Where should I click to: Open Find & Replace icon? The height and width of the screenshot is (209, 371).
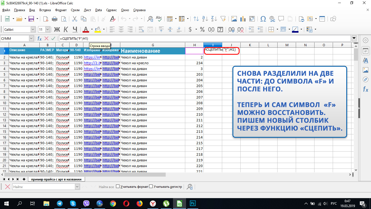[x=150, y=19]
